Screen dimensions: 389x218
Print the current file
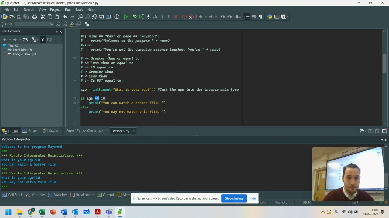[x=34, y=17]
